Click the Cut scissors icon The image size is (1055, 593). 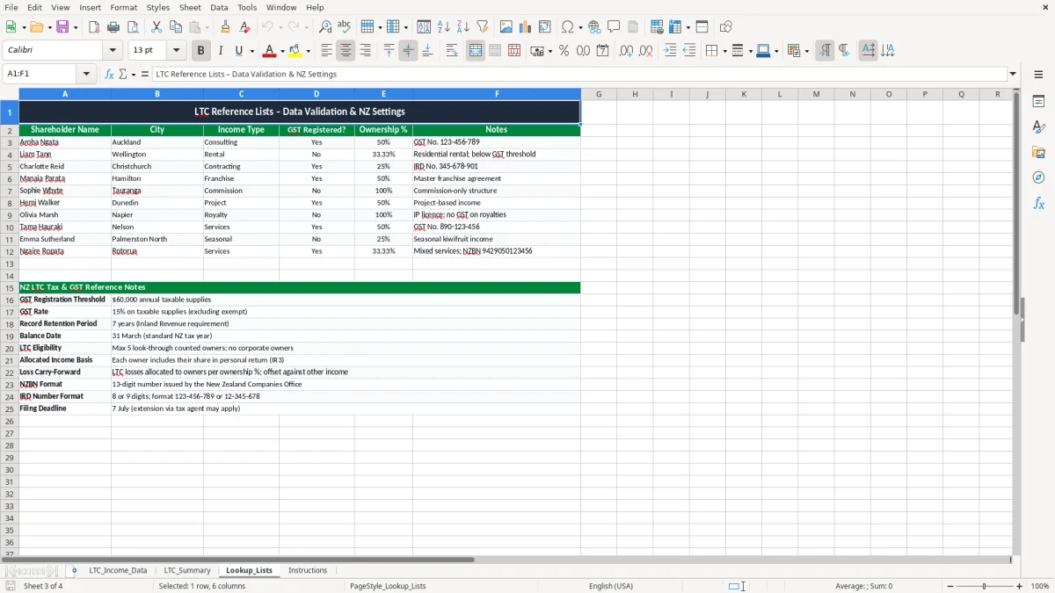(x=156, y=27)
